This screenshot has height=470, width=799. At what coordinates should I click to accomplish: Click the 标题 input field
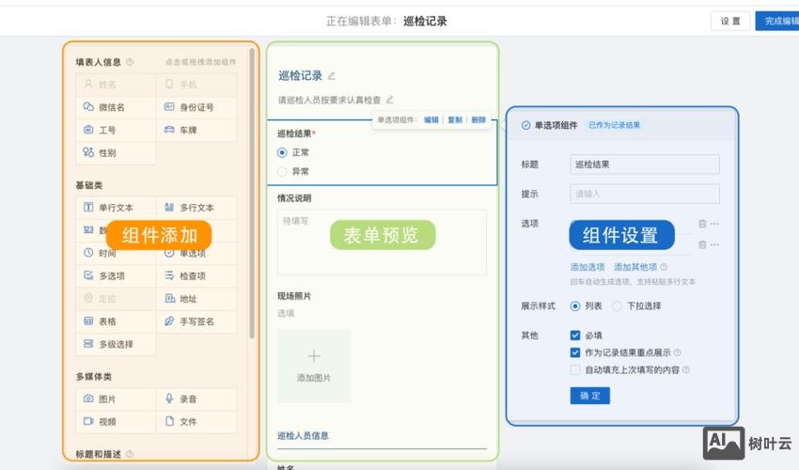point(645,164)
